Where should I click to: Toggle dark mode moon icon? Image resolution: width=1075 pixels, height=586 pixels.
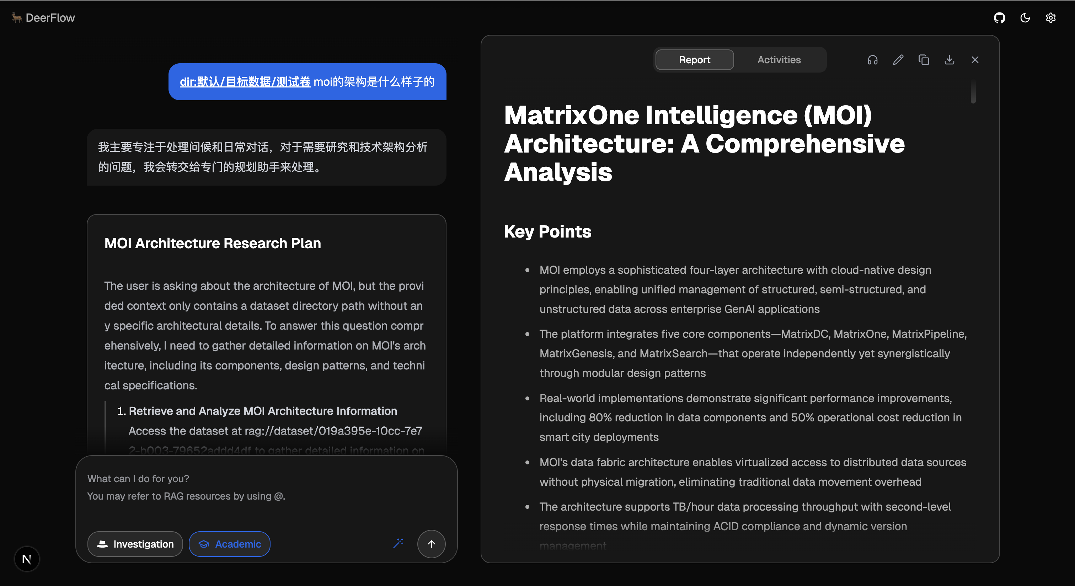(x=1025, y=17)
